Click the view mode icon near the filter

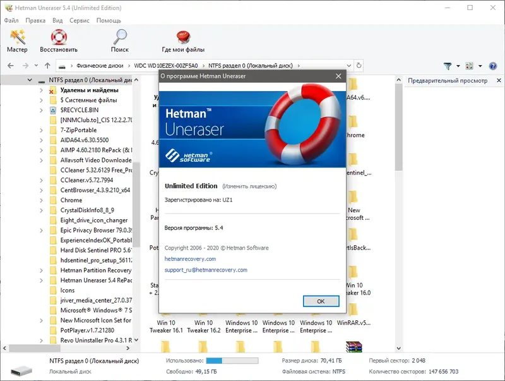coord(469,65)
